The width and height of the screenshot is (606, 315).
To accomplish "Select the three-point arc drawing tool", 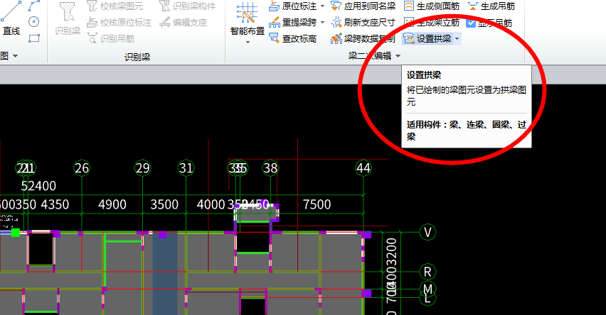I will [x=33, y=6].
